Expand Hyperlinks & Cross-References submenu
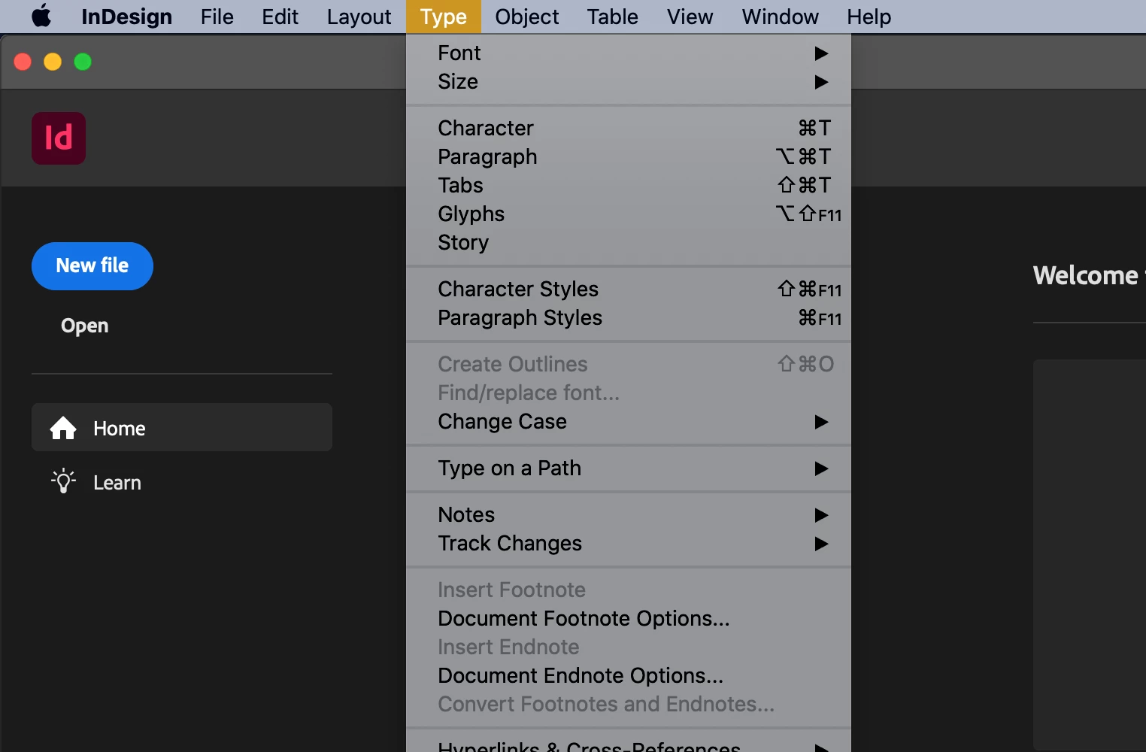Image resolution: width=1146 pixels, height=752 pixels. point(629,746)
